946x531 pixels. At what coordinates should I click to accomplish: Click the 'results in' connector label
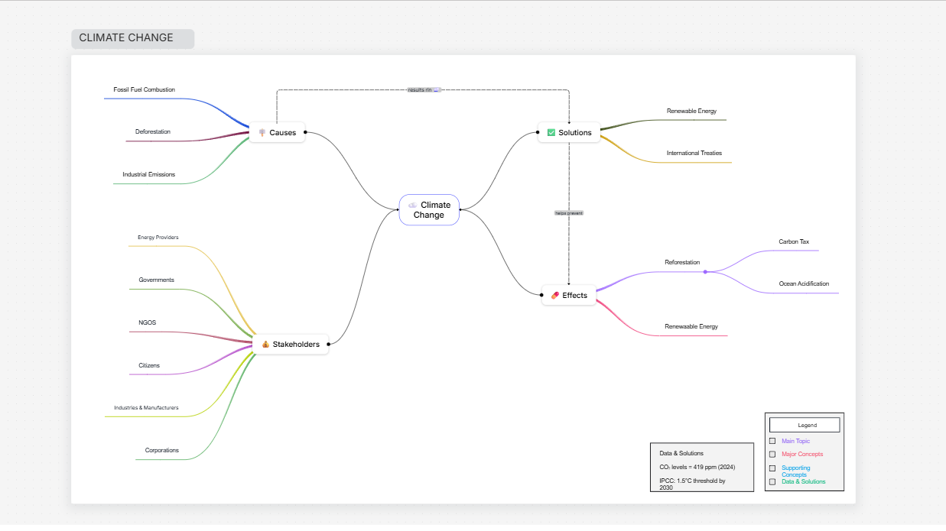point(424,89)
